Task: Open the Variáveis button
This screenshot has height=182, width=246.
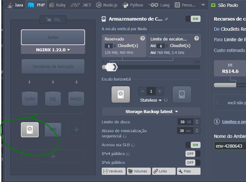Action: pos(114,171)
